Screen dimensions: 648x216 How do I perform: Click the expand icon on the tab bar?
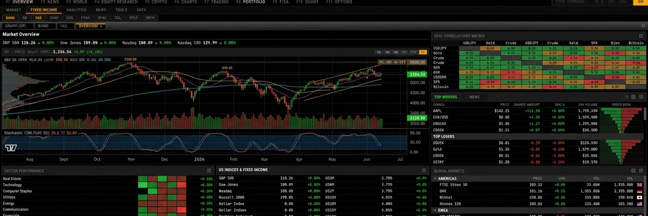[643, 26]
